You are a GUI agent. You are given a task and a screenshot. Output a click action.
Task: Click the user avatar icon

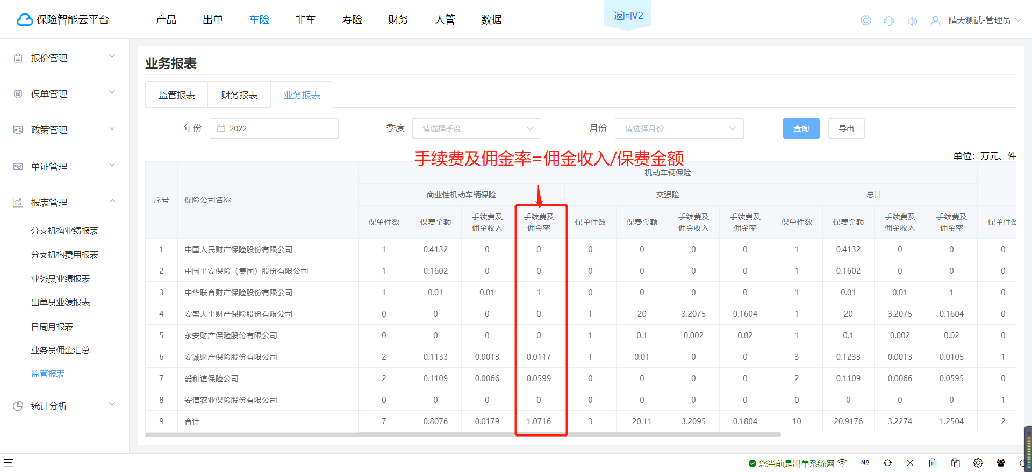pos(936,20)
